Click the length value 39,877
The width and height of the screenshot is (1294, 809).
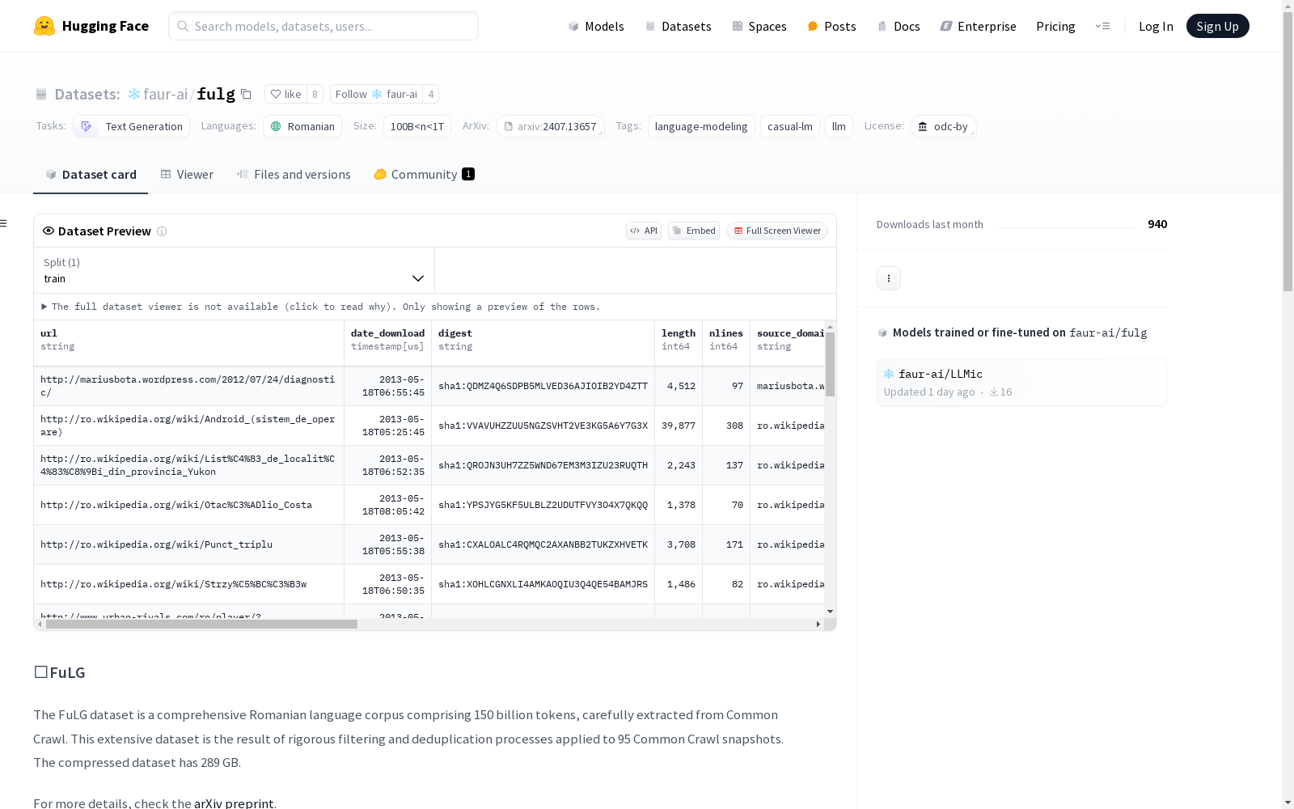(x=679, y=426)
